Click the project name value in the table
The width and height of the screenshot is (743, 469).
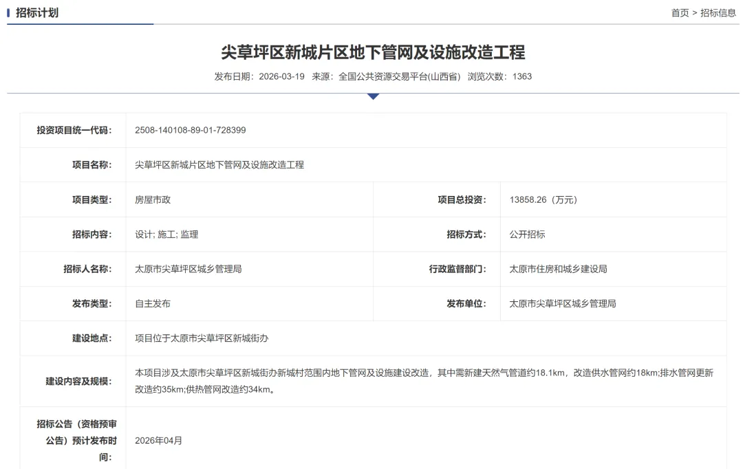[x=219, y=165]
